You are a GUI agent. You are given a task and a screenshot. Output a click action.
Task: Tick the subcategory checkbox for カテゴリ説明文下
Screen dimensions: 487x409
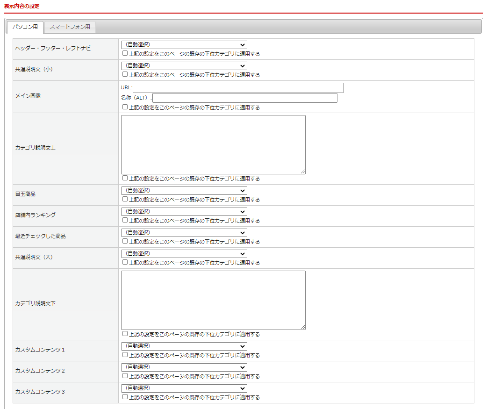[x=125, y=334]
